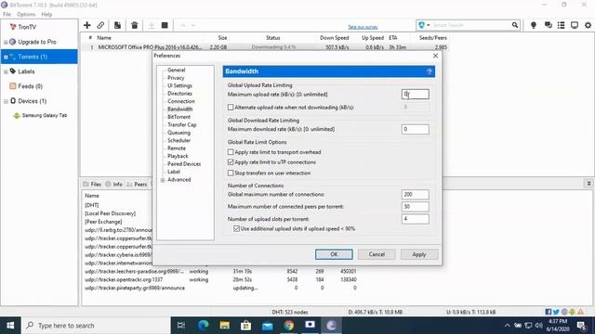Uncheck Apply rate limit to uTP connections
This screenshot has height=334, width=595.
231,162
